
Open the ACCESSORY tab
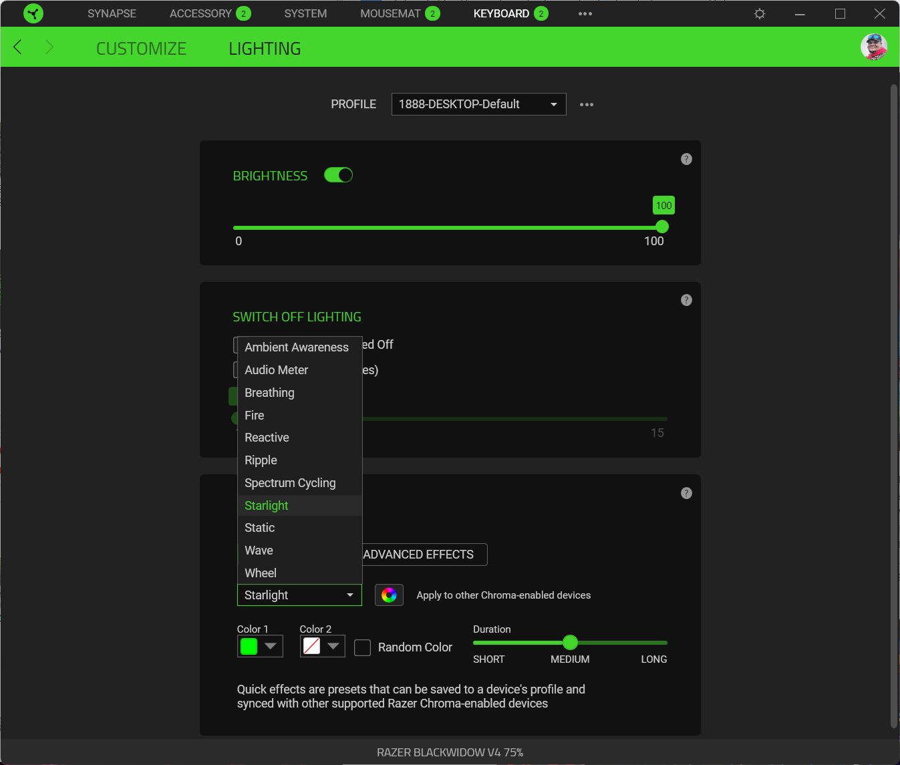[x=210, y=13]
